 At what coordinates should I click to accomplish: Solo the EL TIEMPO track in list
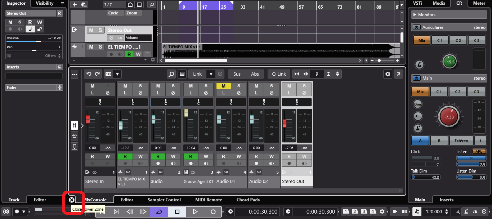pos(100,47)
